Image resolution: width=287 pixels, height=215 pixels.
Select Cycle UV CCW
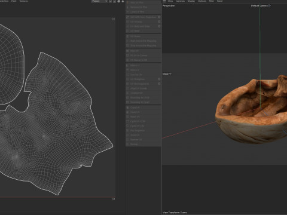click(x=143, y=121)
